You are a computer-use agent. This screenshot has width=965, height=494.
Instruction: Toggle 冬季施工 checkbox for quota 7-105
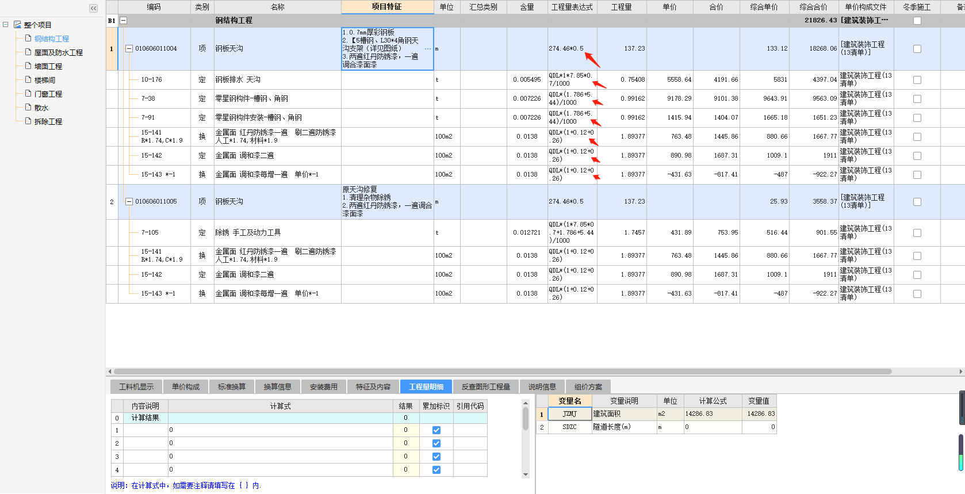[x=917, y=233]
